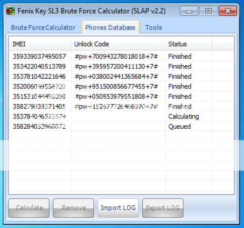Click Finished status for IMEI 353422040513789

pyautogui.click(x=180, y=66)
